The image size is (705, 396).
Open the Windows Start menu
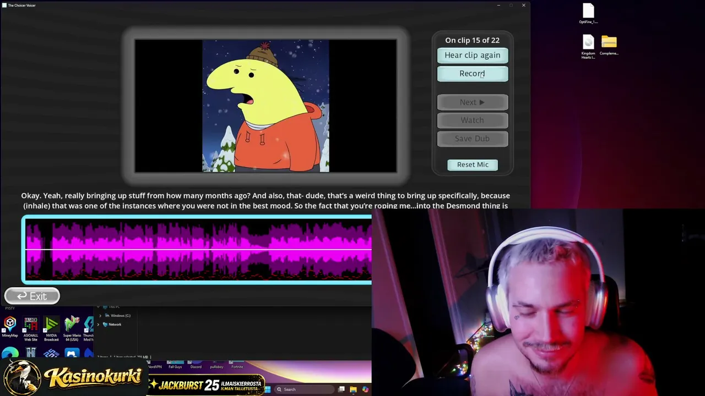click(268, 389)
